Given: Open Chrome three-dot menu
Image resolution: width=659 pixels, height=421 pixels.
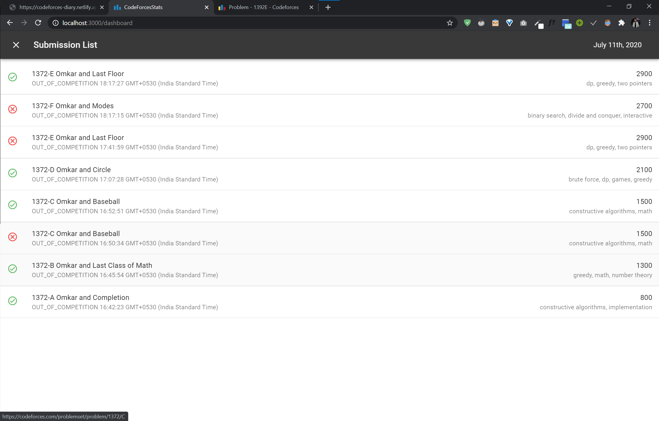Looking at the screenshot, I should tap(649, 23).
